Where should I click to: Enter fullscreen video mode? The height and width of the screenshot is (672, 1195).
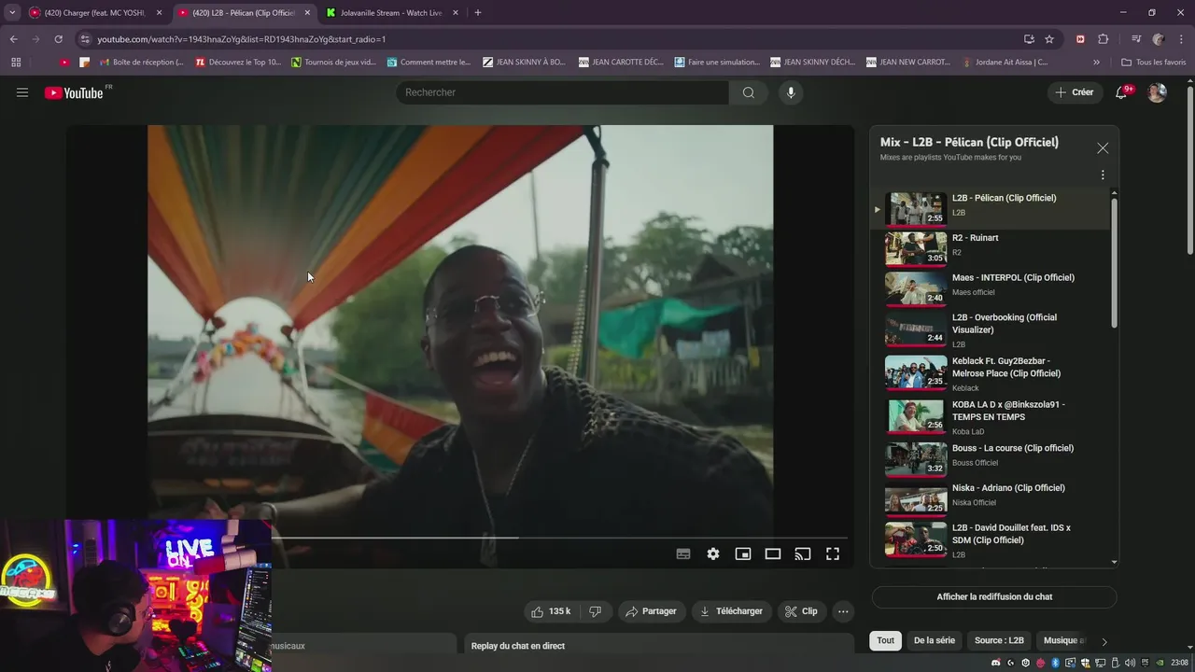point(833,553)
